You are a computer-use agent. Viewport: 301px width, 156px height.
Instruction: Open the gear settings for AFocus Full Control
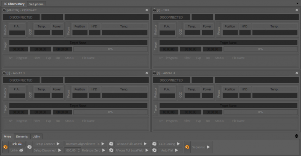pos(111,144)
